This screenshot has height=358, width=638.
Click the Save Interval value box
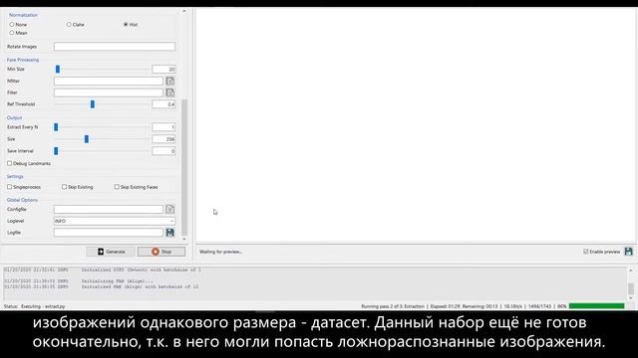click(x=163, y=151)
